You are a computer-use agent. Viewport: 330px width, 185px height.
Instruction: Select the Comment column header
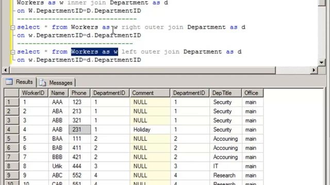[150, 93]
